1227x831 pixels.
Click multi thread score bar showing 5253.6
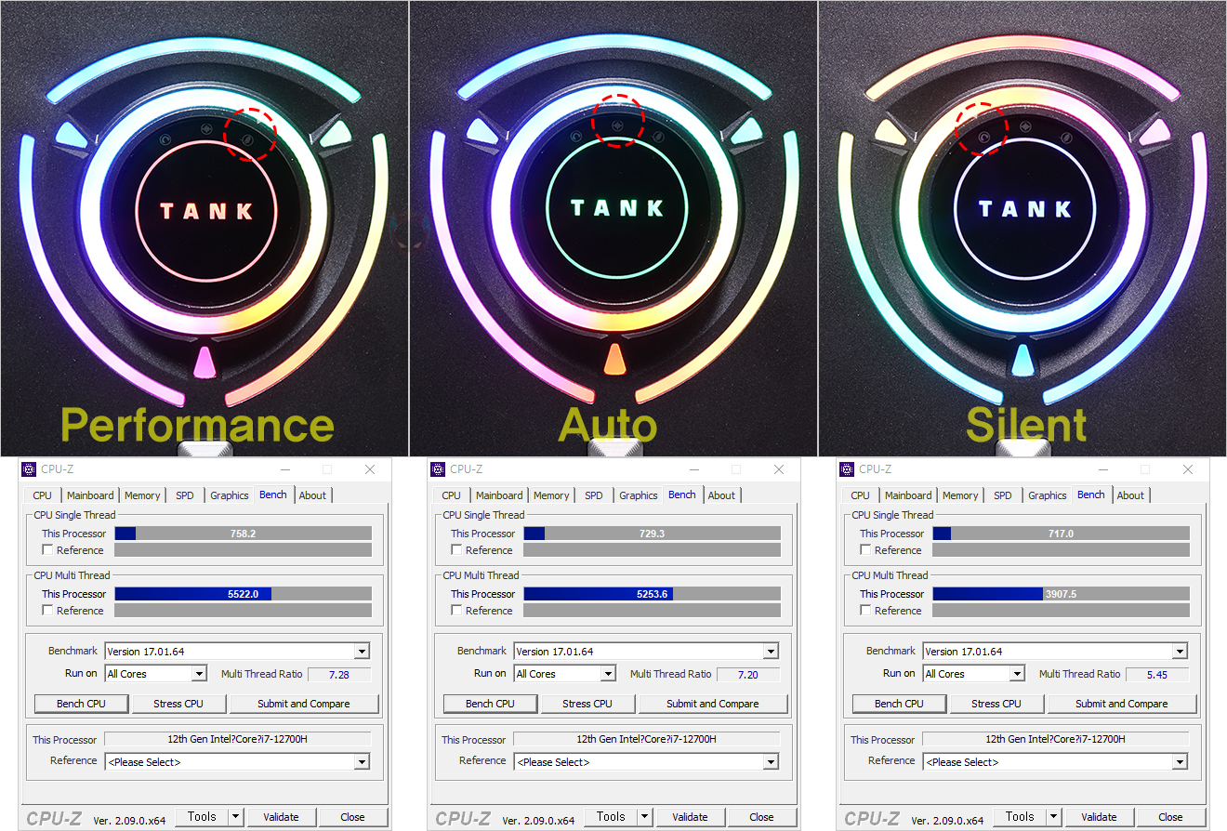652,594
